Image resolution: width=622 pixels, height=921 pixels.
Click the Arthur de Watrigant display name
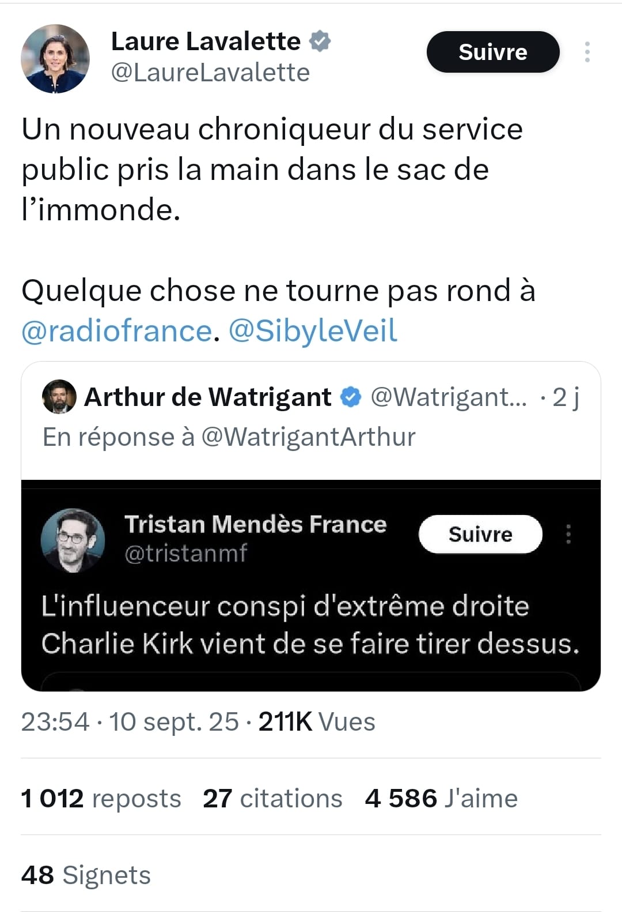coord(208,397)
